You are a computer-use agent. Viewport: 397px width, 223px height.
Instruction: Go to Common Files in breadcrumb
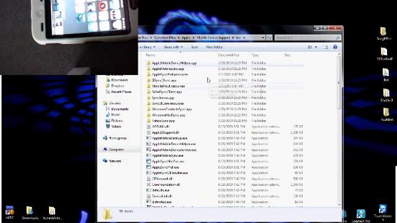(165, 38)
